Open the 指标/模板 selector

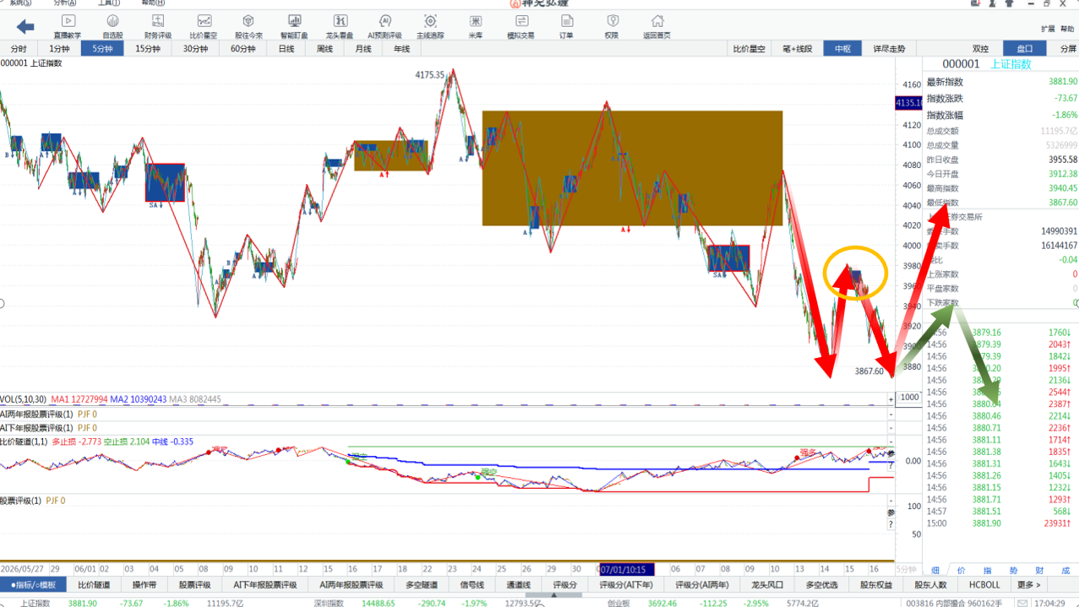[34, 584]
